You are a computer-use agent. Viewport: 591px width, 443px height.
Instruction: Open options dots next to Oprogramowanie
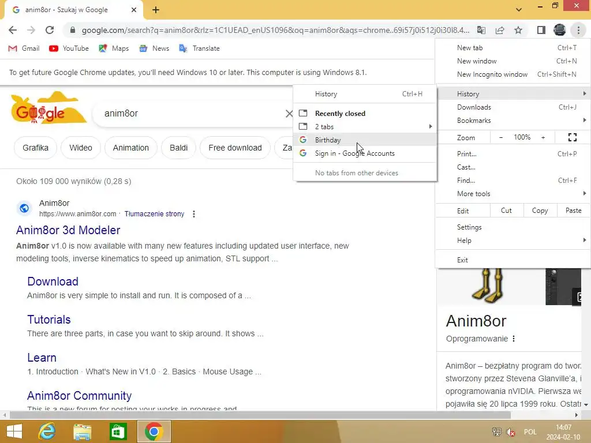coord(514,339)
